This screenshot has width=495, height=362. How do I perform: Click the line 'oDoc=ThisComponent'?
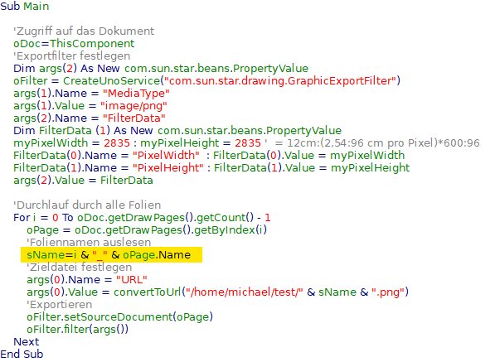coord(74,44)
